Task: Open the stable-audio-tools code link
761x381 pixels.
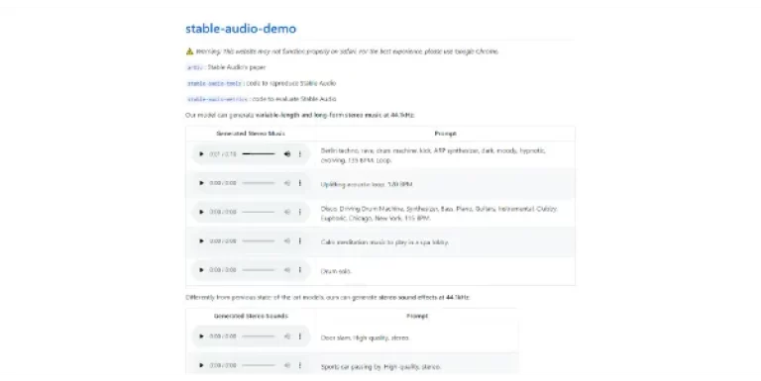Action: point(214,83)
